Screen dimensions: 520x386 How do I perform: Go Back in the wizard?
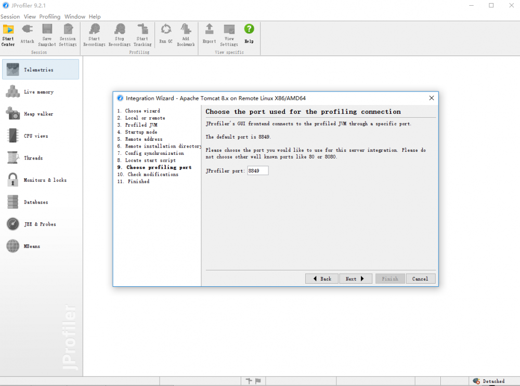(322, 278)
